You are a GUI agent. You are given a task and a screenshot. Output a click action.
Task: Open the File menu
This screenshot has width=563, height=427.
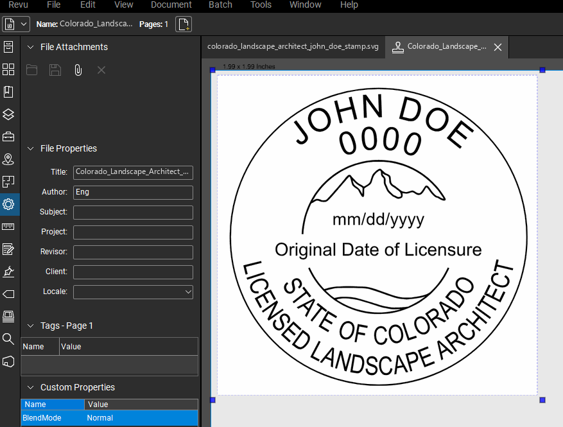pos(53,4)
